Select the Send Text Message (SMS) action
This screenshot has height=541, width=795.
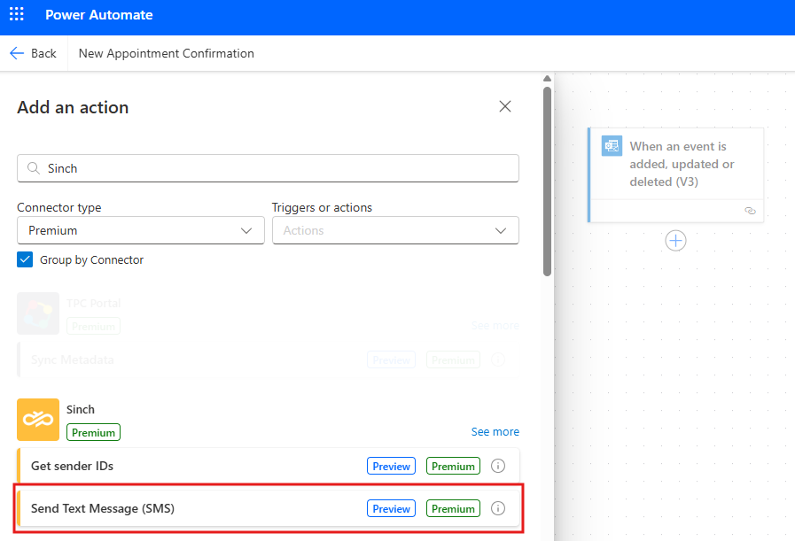pyautogui.click(x=269, y=508)
